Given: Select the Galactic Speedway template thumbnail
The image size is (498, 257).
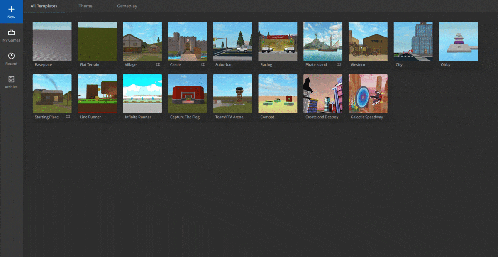Looking at the screenshot, I should (x=368, y=94).
